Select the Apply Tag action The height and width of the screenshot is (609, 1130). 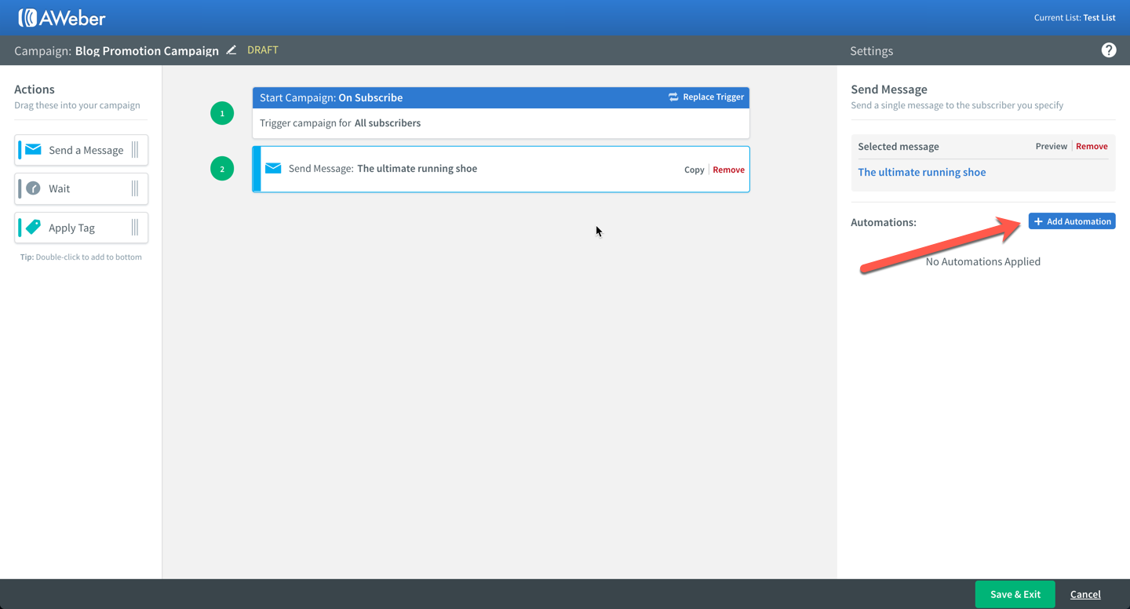click(x=82, y=228)
